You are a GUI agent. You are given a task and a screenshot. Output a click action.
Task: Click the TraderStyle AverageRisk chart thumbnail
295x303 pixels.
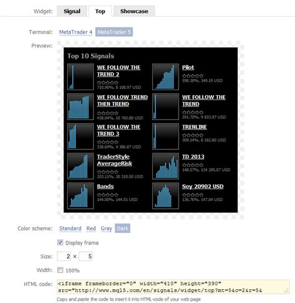(x=80, y=166)
